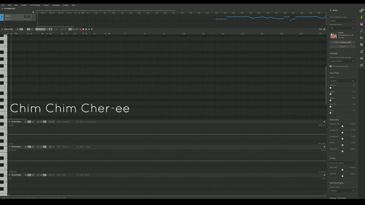Click x2 zoom in Tension parameters panel
The image size is (365, 205).
(50, 147)
